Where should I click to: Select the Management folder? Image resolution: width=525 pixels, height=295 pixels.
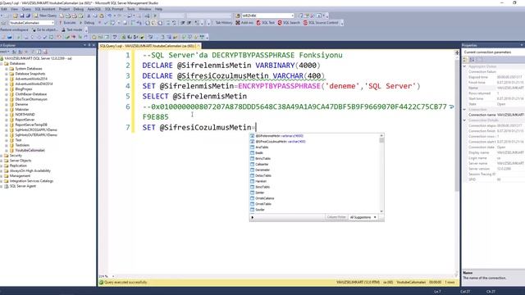(20, 175)
